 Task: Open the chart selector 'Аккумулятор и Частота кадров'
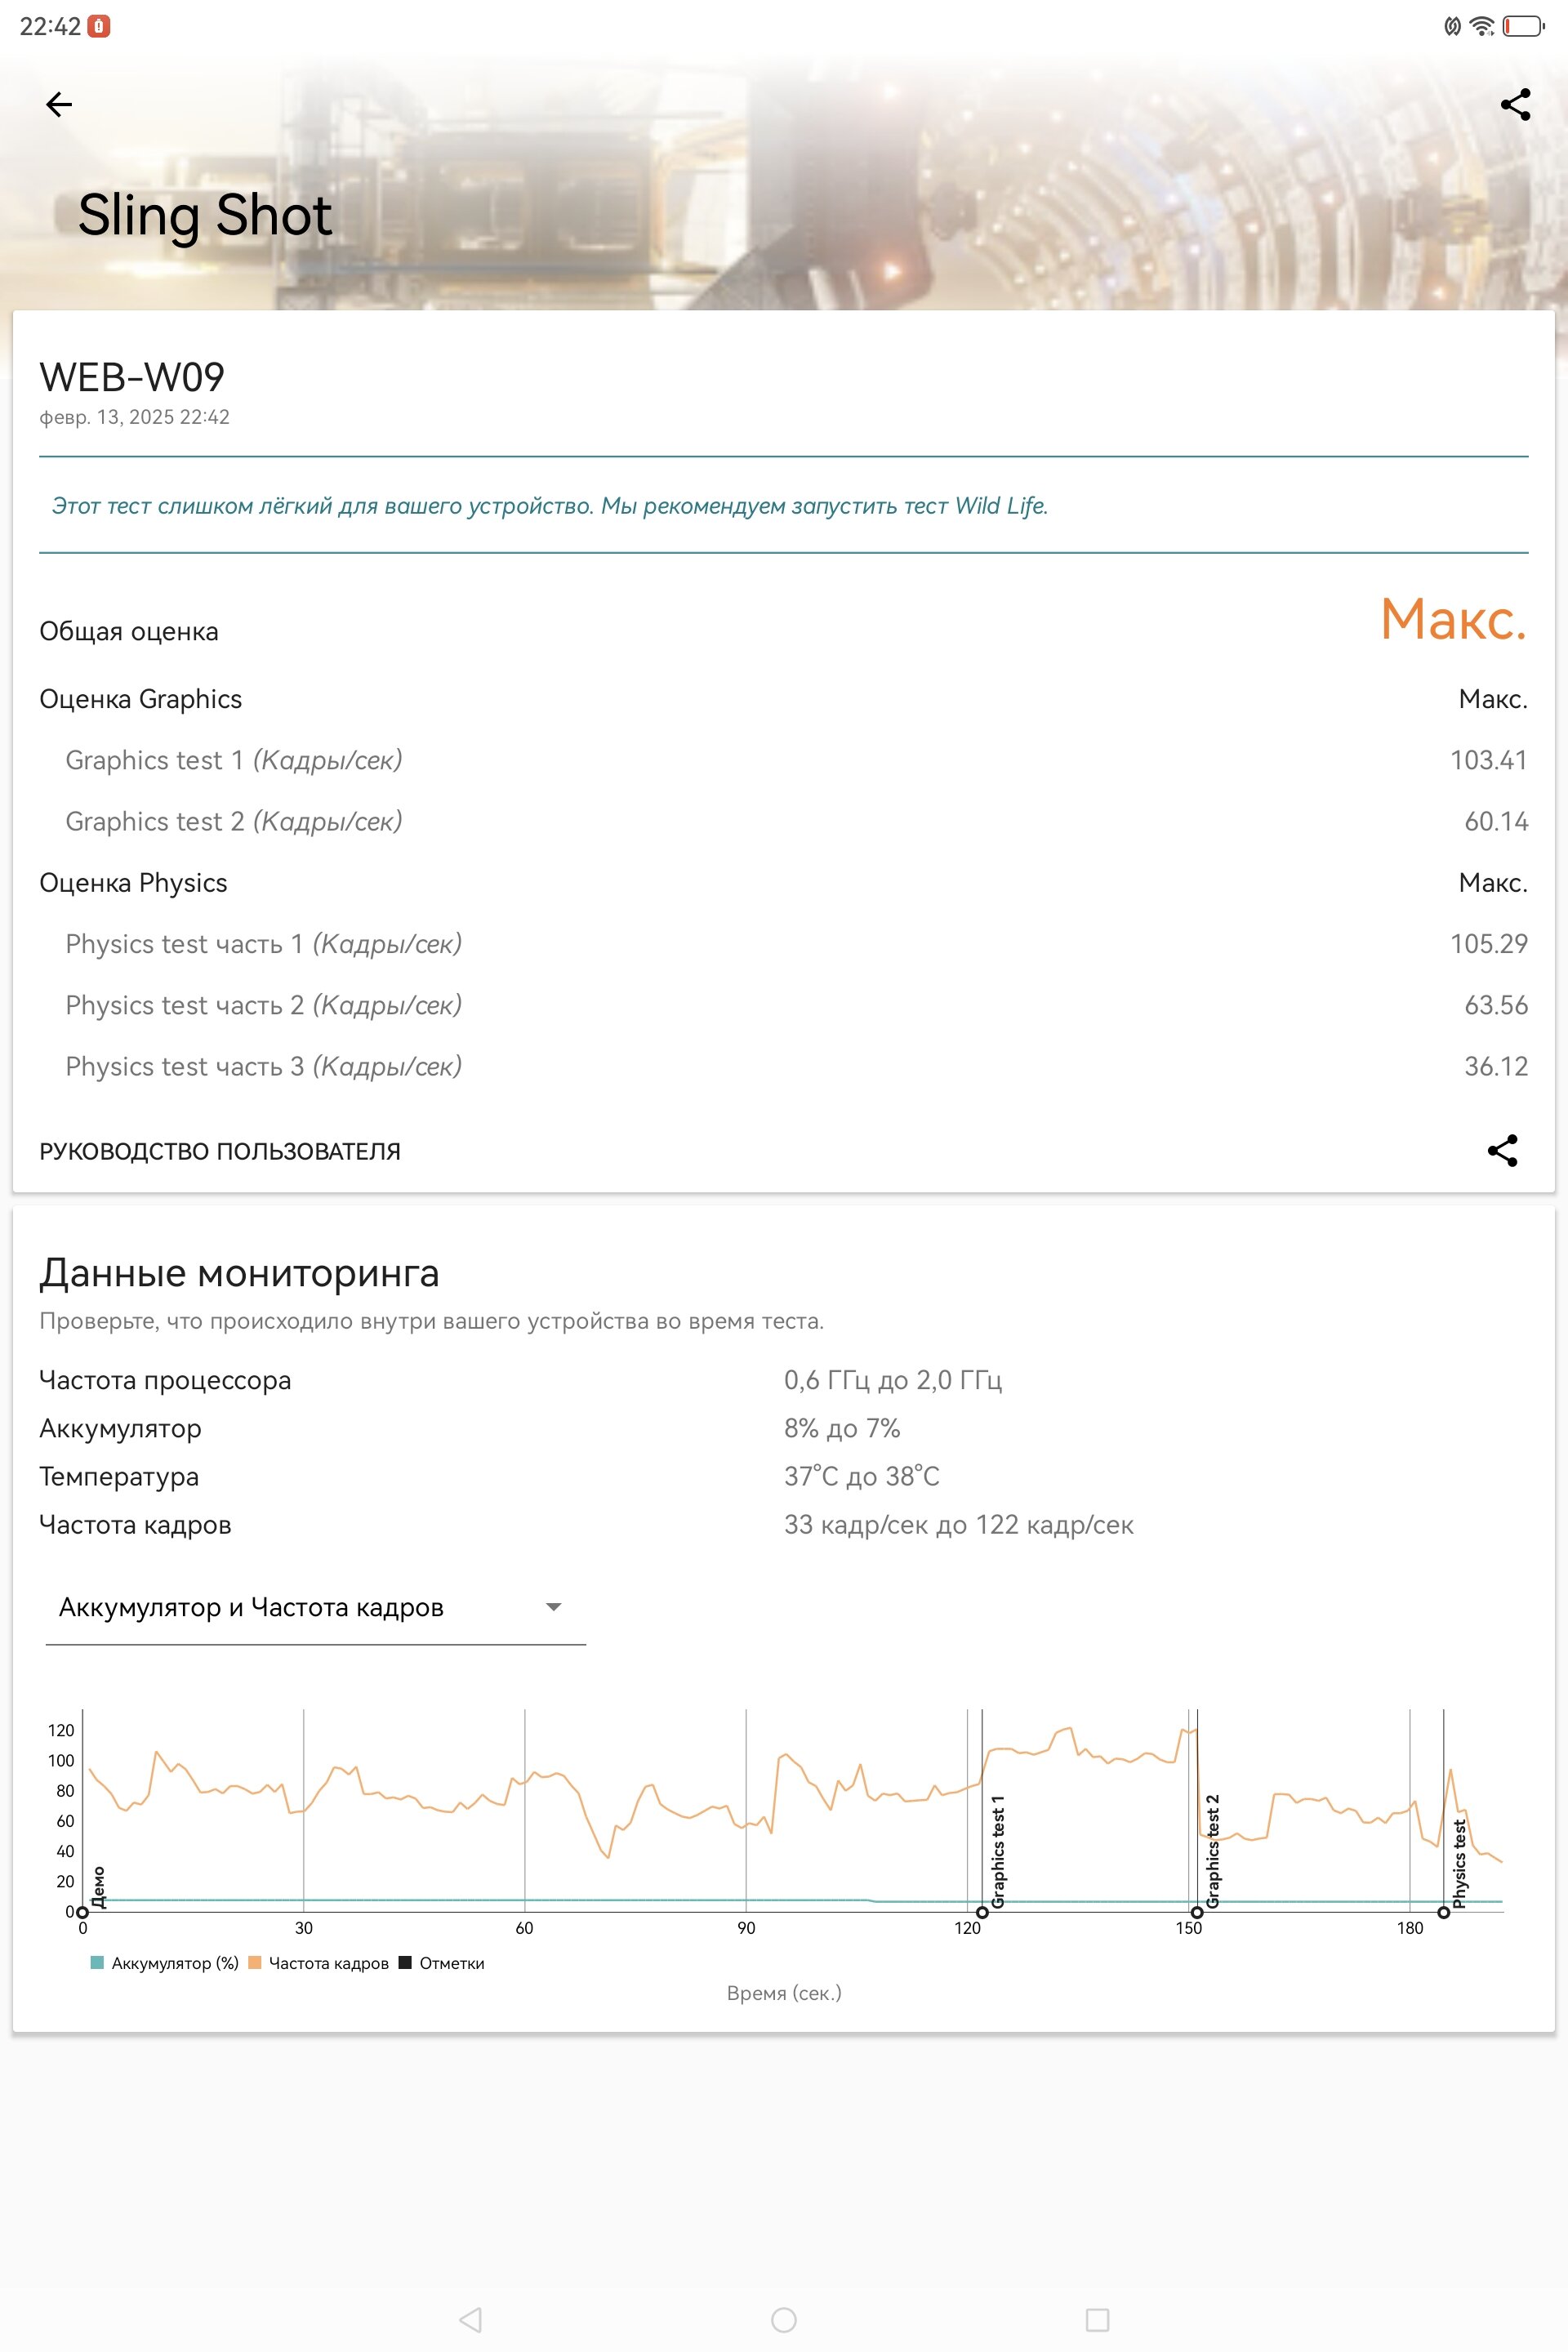(x=315, y=1607)
